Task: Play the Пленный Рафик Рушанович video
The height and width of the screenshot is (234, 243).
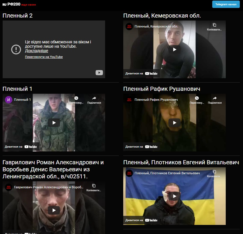Action: [x=174, y=123]
